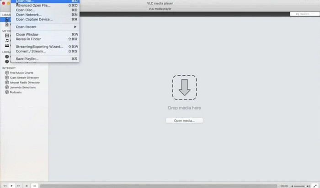
Task: Choose Open Capture Device... menu item
Action: click(45, 19)
